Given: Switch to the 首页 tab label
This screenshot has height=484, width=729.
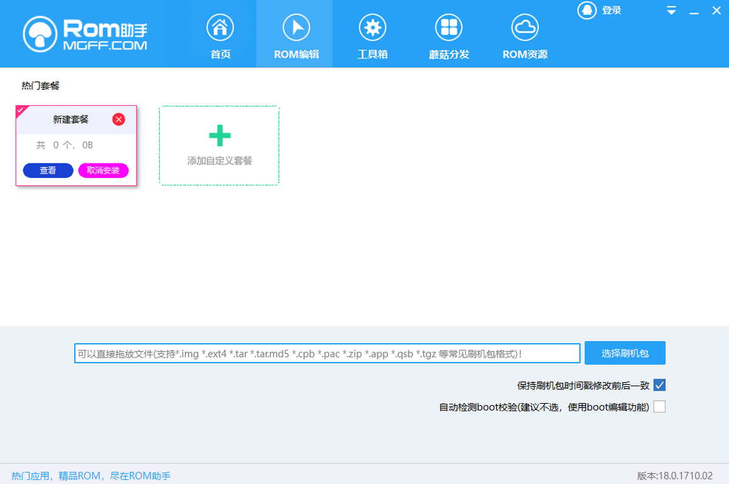Looking at the screenshot, I should point(221,54).
